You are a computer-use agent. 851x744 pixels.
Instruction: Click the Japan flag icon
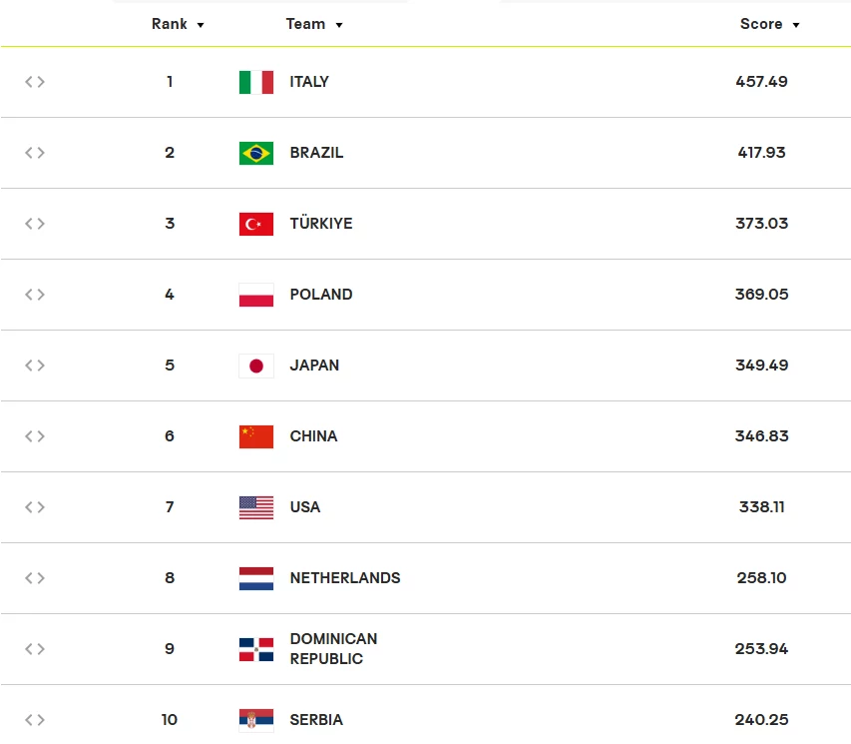(x=256, y=366)
